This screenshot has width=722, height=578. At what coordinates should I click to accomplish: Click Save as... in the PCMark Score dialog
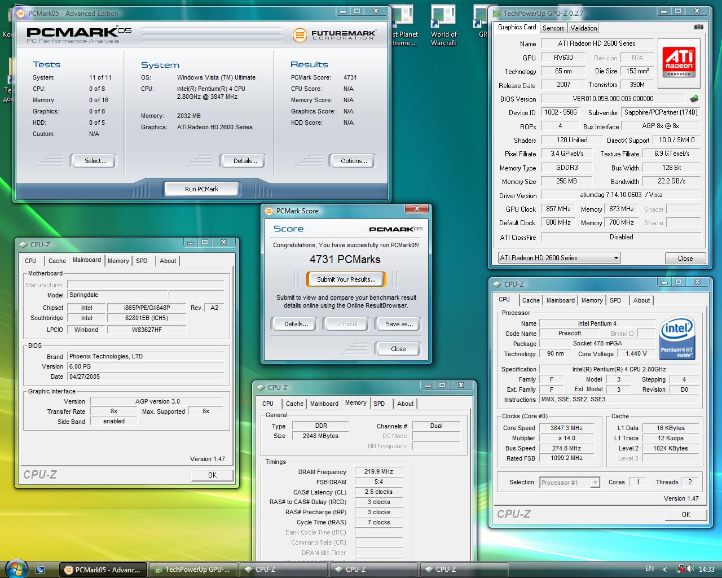click(x=399, y=324)
